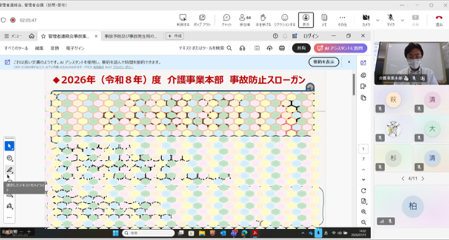449x240 pixels.
Task: Click the document vertical scrollbar thumb
Action: pos(354,84)
